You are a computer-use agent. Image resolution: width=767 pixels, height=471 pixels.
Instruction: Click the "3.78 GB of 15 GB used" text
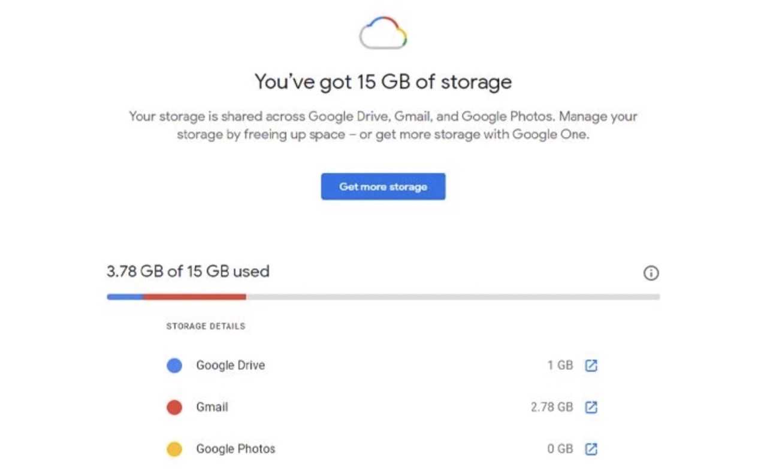click(x=188, y=272)
